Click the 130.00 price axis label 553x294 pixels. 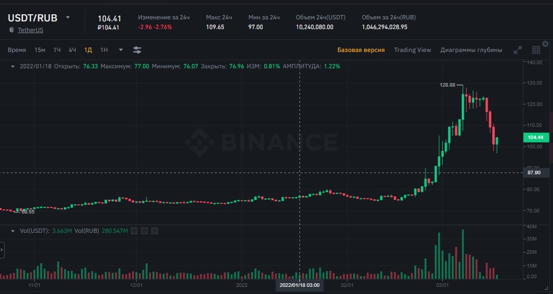click(534, 83)
